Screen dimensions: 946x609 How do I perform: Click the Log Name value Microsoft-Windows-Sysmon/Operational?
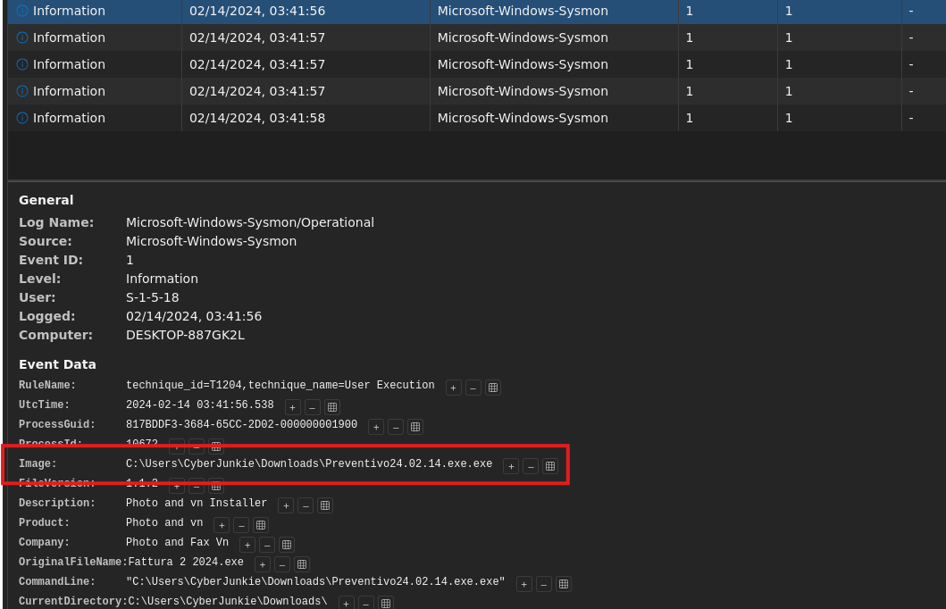point(250,222)
